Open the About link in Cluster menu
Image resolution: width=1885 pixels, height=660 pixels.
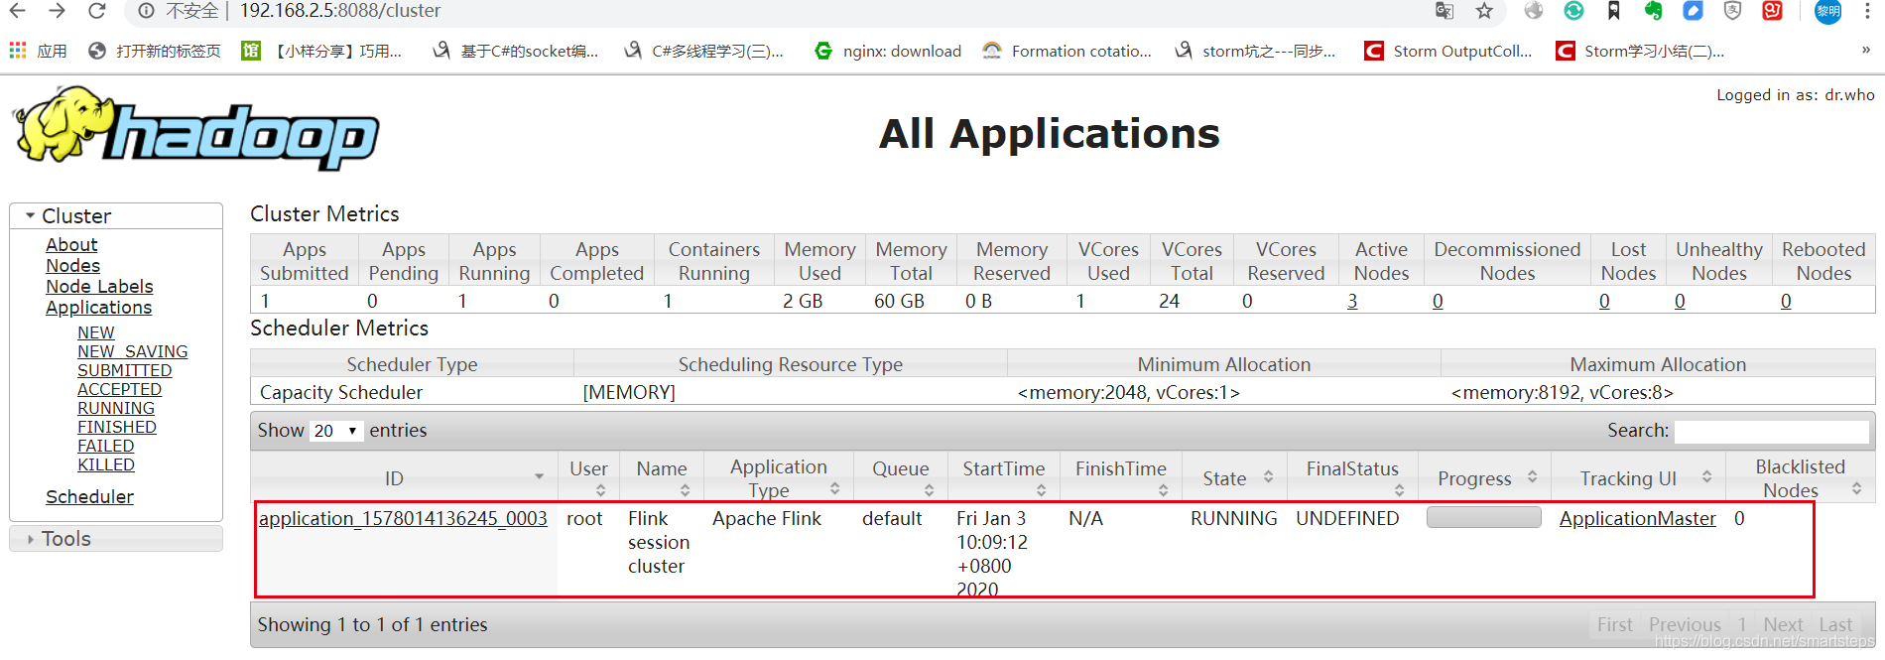coord(71,244)
